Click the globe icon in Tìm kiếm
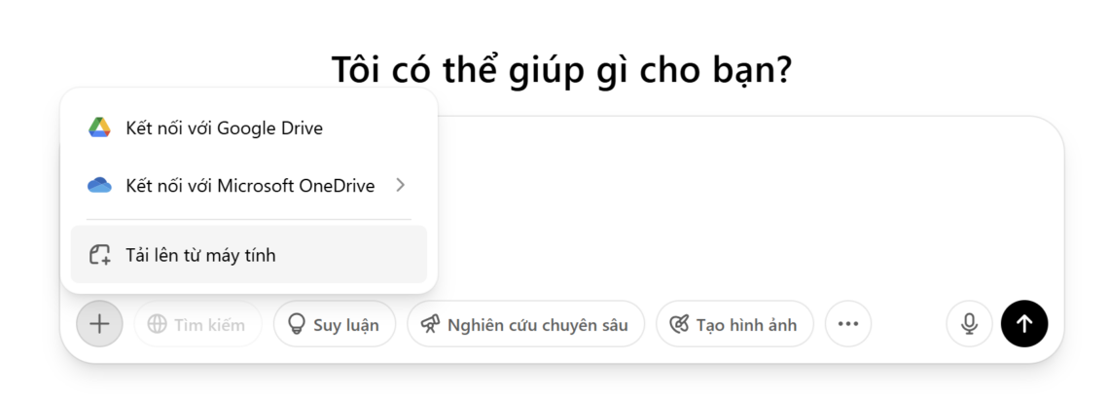Image resolution: width=1109 pixels, height=399 pixels. [x=157, y=324]
